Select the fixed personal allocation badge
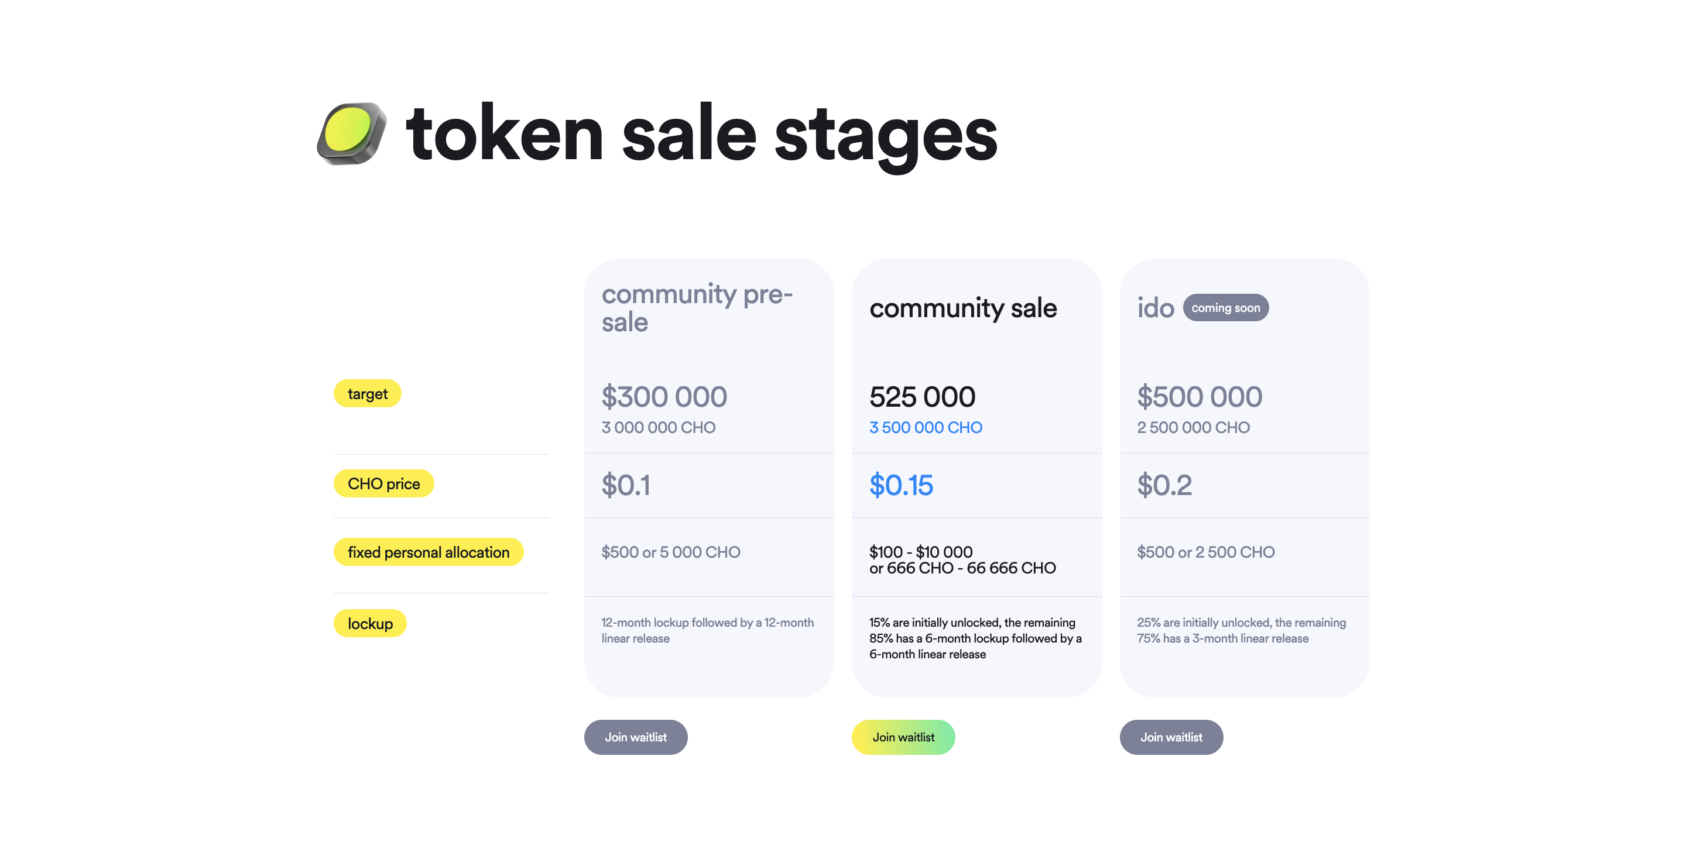This screenshot has width=1686, height=852. 429,552
